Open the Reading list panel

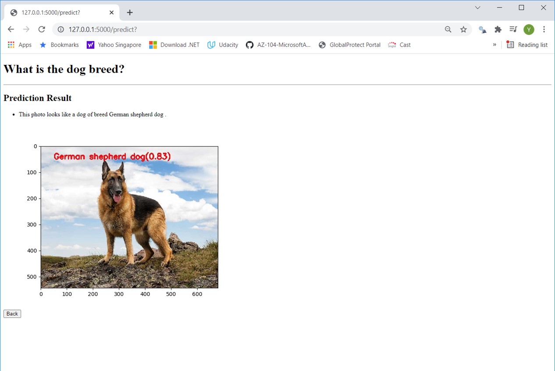pyautogui.click(x=527, y=44)
